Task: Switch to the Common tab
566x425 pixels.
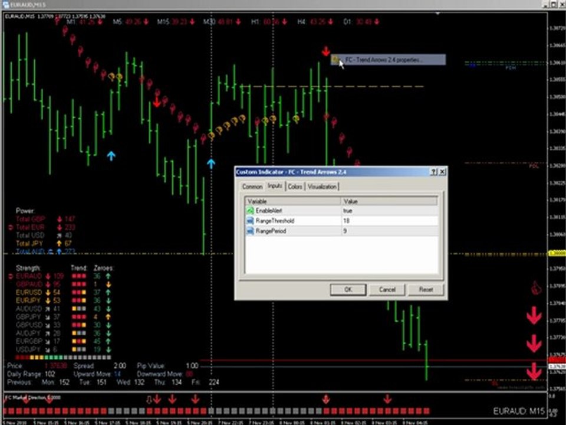Action: pos(252,187)
